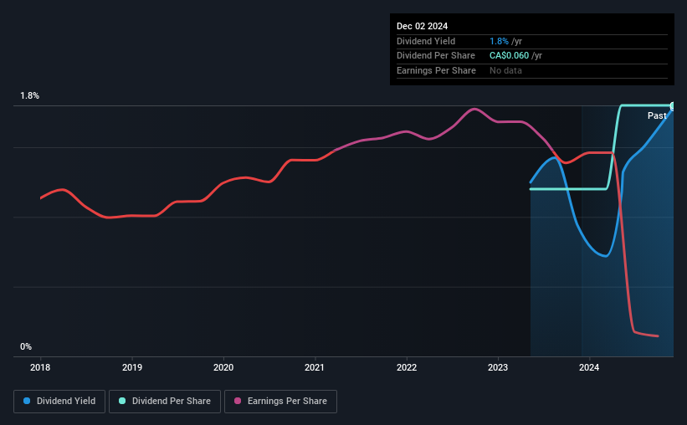Select the 2019 label on the x-axis
The height and width of the screenshot is (425, 687).
coord(132,367)
